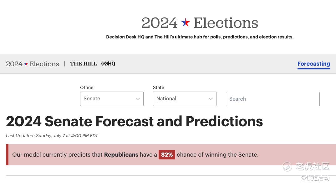Open the Office dropdown showing Senate
Screen dimensions: 336x186
coord(112,99)
